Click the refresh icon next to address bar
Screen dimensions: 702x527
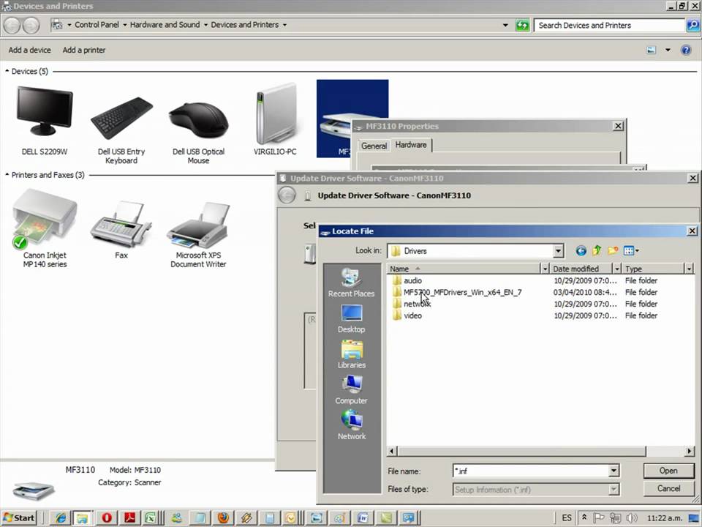(522, 26)
